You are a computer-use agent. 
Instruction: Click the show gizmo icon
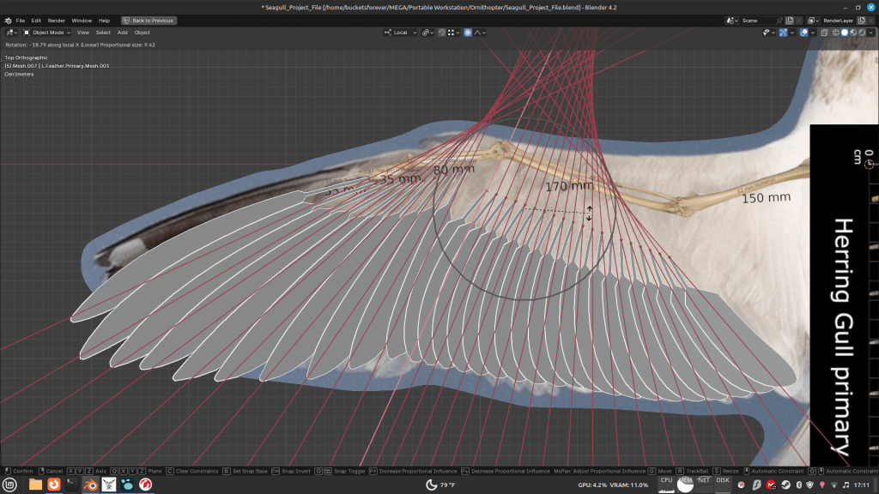(x=784, y=33)
